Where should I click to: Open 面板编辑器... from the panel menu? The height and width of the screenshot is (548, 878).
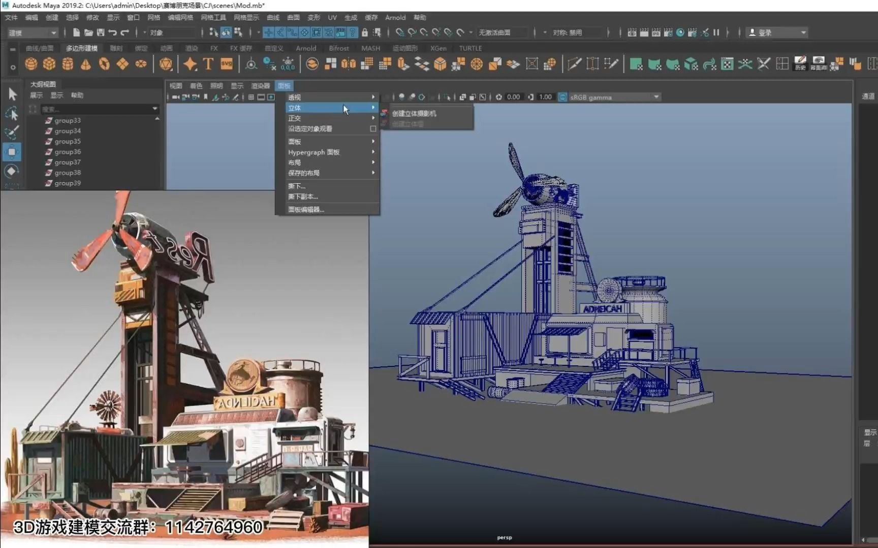click(306, 210)
